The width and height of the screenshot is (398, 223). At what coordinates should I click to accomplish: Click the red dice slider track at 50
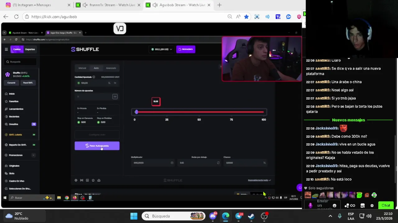click(x=199, y=112)
